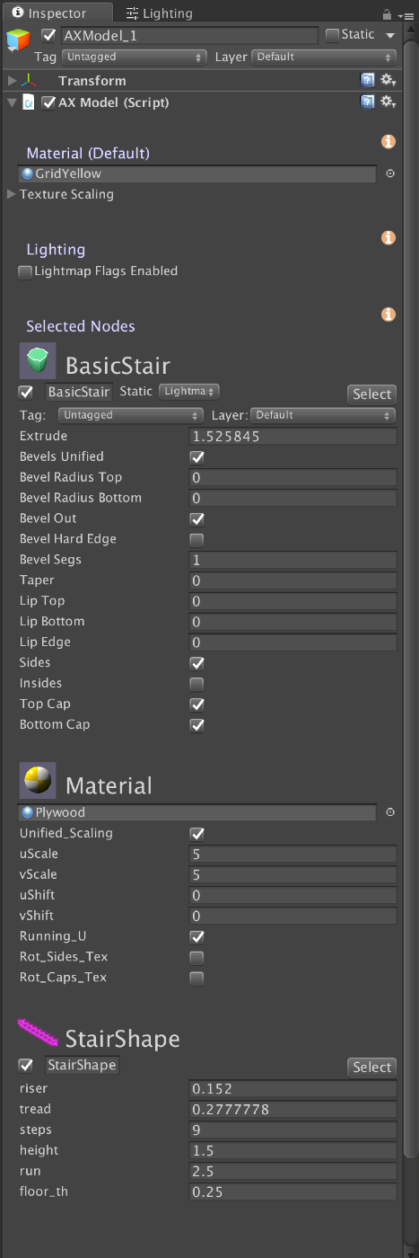The width and height of the screenshot is (419, 1258).
Task: Collapse the AX Model (Script) component
Action: click(12, 102)
